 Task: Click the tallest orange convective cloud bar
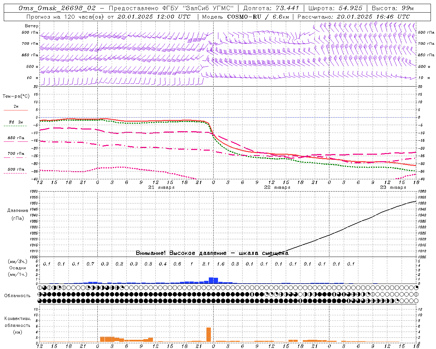click(x=208, y=335)
